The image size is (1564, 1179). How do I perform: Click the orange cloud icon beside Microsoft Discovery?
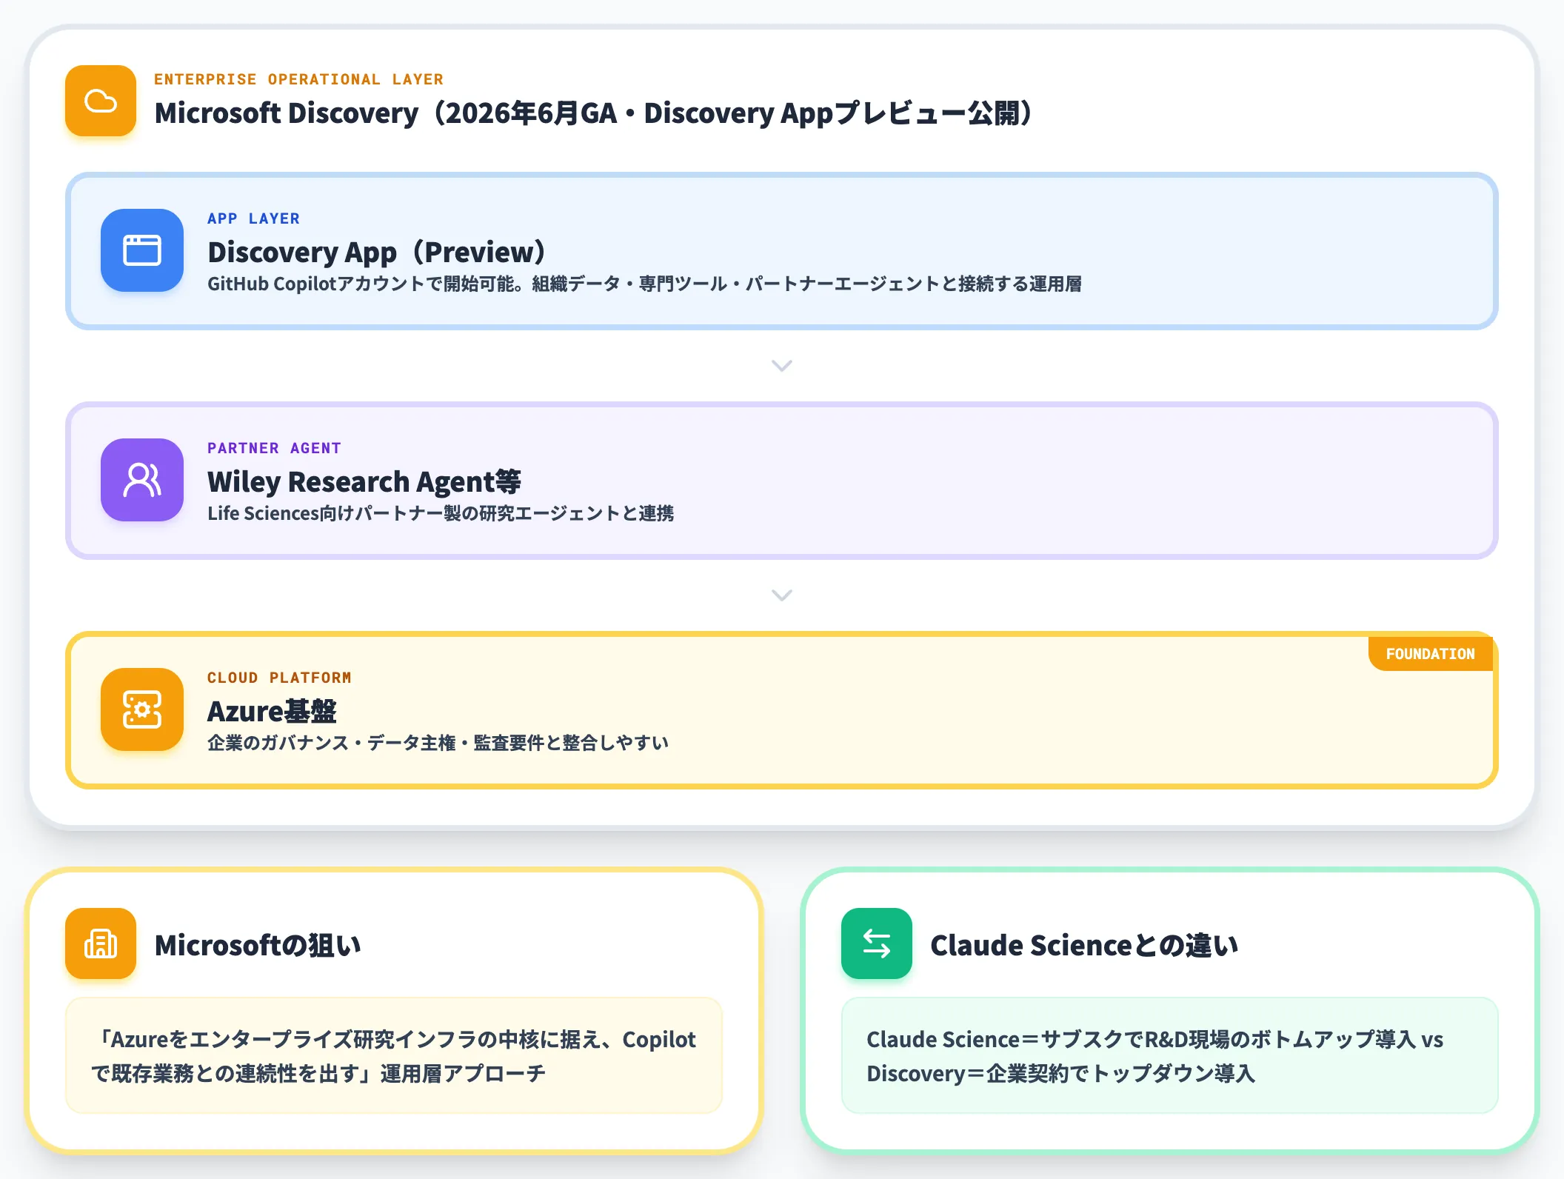pyautogui.click(x=101, y=101)
